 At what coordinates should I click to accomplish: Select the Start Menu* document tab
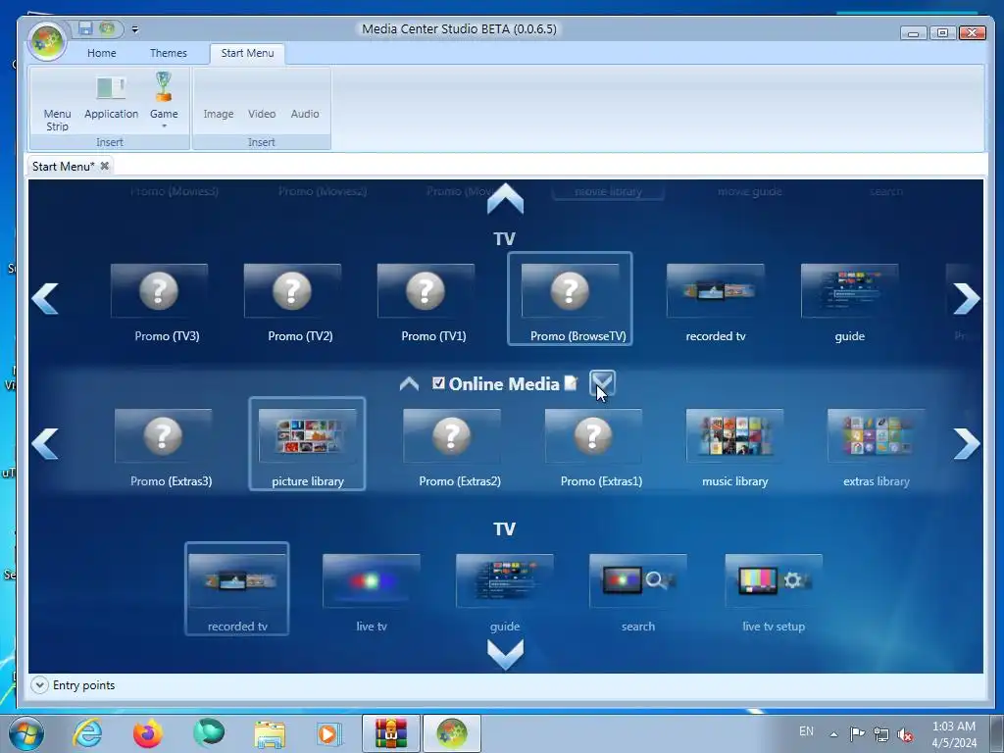coord(64,167)
